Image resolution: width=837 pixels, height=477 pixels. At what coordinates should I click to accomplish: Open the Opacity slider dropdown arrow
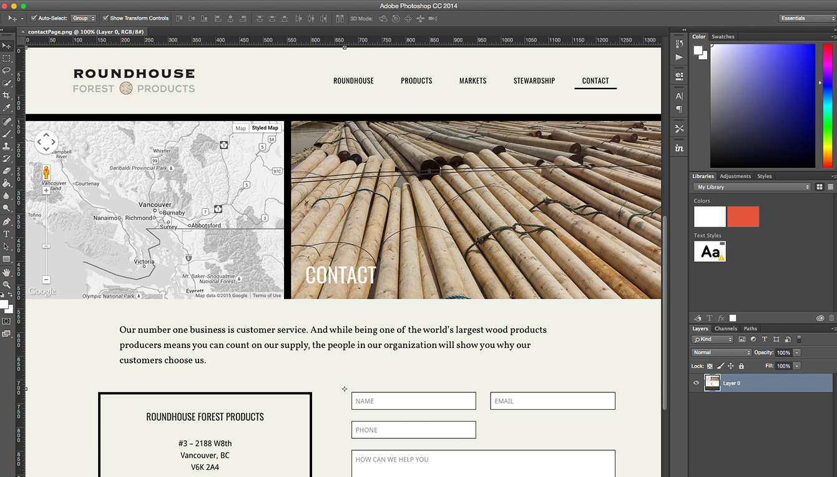point(797,352)
